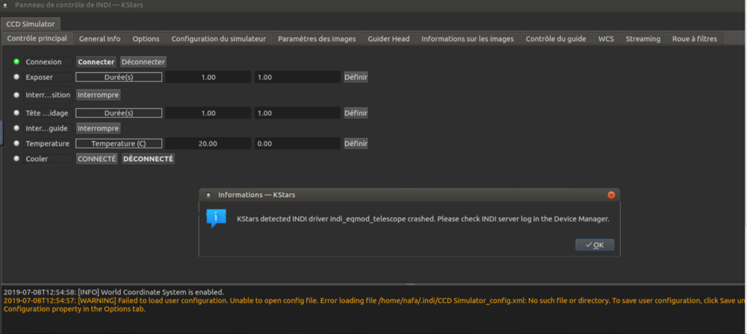747x334 pixels.
Task: Click the Tête guidage editable duration field
Action: (x=297, y=113)
